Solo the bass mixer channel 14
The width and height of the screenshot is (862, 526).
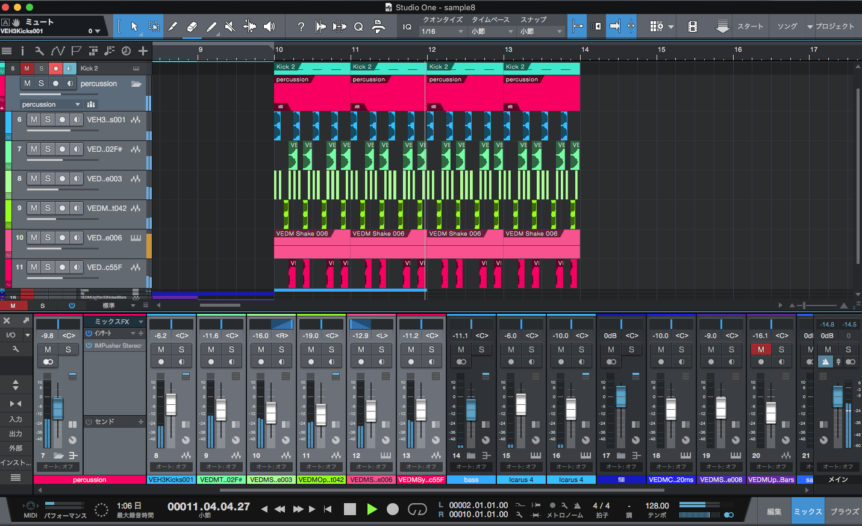click(x=481, y=349)
